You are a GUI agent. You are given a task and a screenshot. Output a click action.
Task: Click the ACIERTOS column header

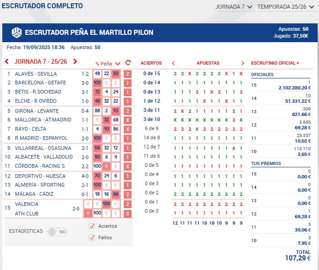click(x=151, y=63)
